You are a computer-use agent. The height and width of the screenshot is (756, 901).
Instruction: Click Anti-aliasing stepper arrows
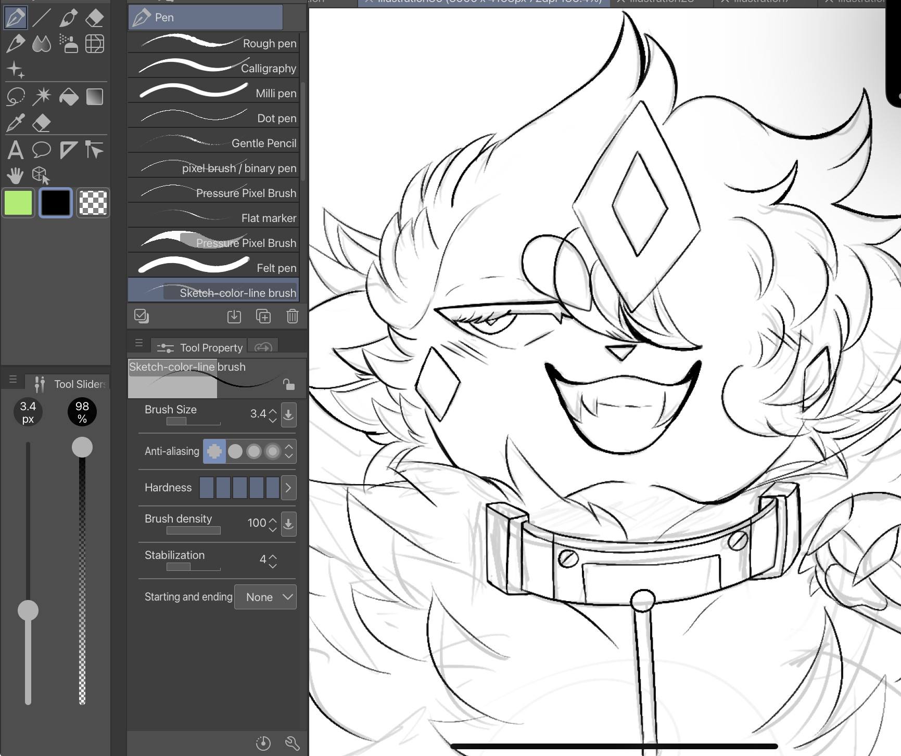point(289,451)
